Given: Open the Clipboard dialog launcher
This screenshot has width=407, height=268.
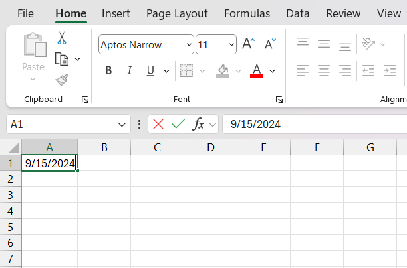Looking at the screenshot, I should click(x=85, y=100).
